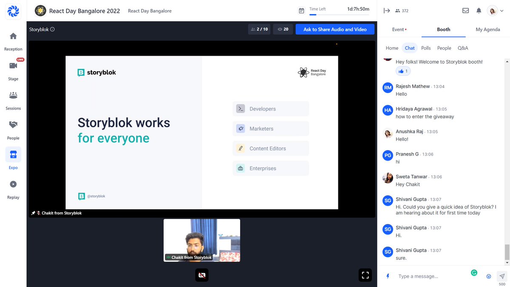Click the name Rajesh Mathew in chat
Screen dimensions: 510x287
pyautogui.click(x=413, y=86)
